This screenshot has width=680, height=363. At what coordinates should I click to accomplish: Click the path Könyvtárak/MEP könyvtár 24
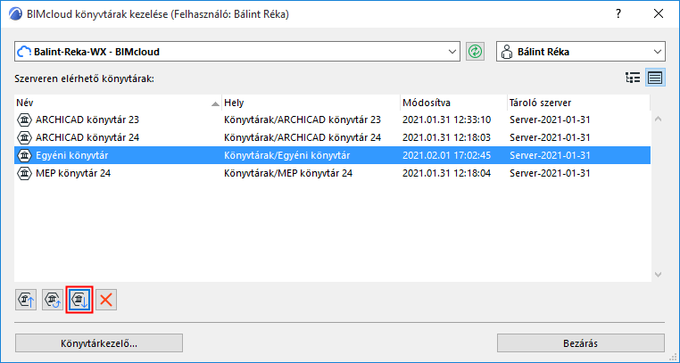tap(288, 173)
